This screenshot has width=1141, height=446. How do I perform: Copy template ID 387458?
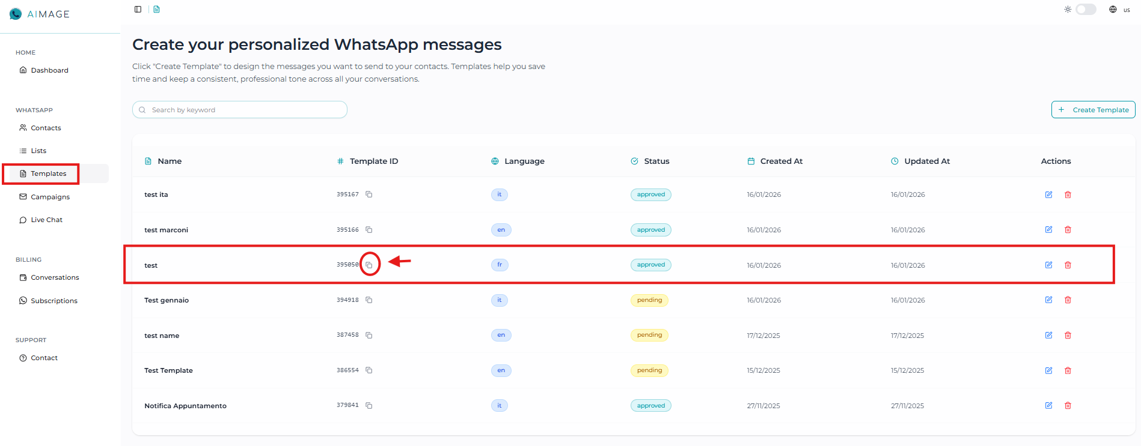coord(369,336)
